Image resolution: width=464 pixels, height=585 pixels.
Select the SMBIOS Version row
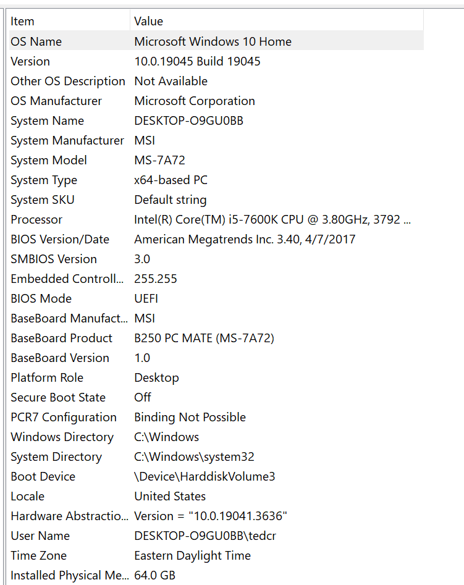[x=216, y=259]
